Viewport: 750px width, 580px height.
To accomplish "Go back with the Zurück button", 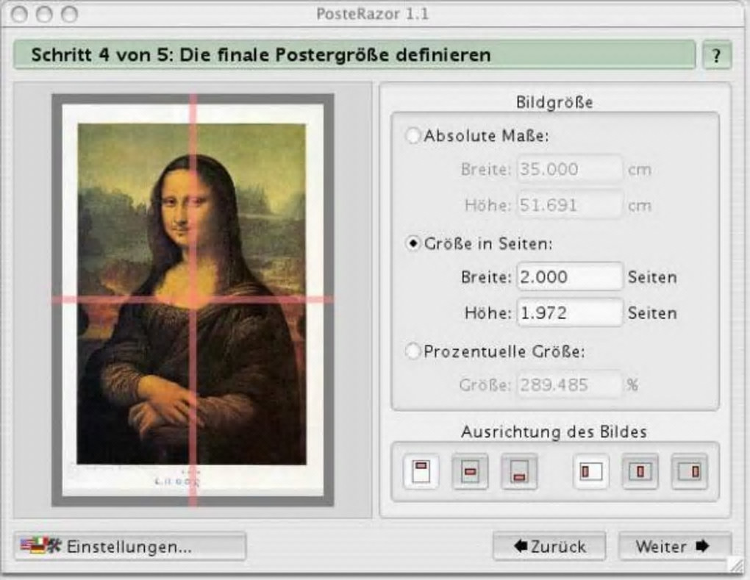I will (x=549, y=546).
